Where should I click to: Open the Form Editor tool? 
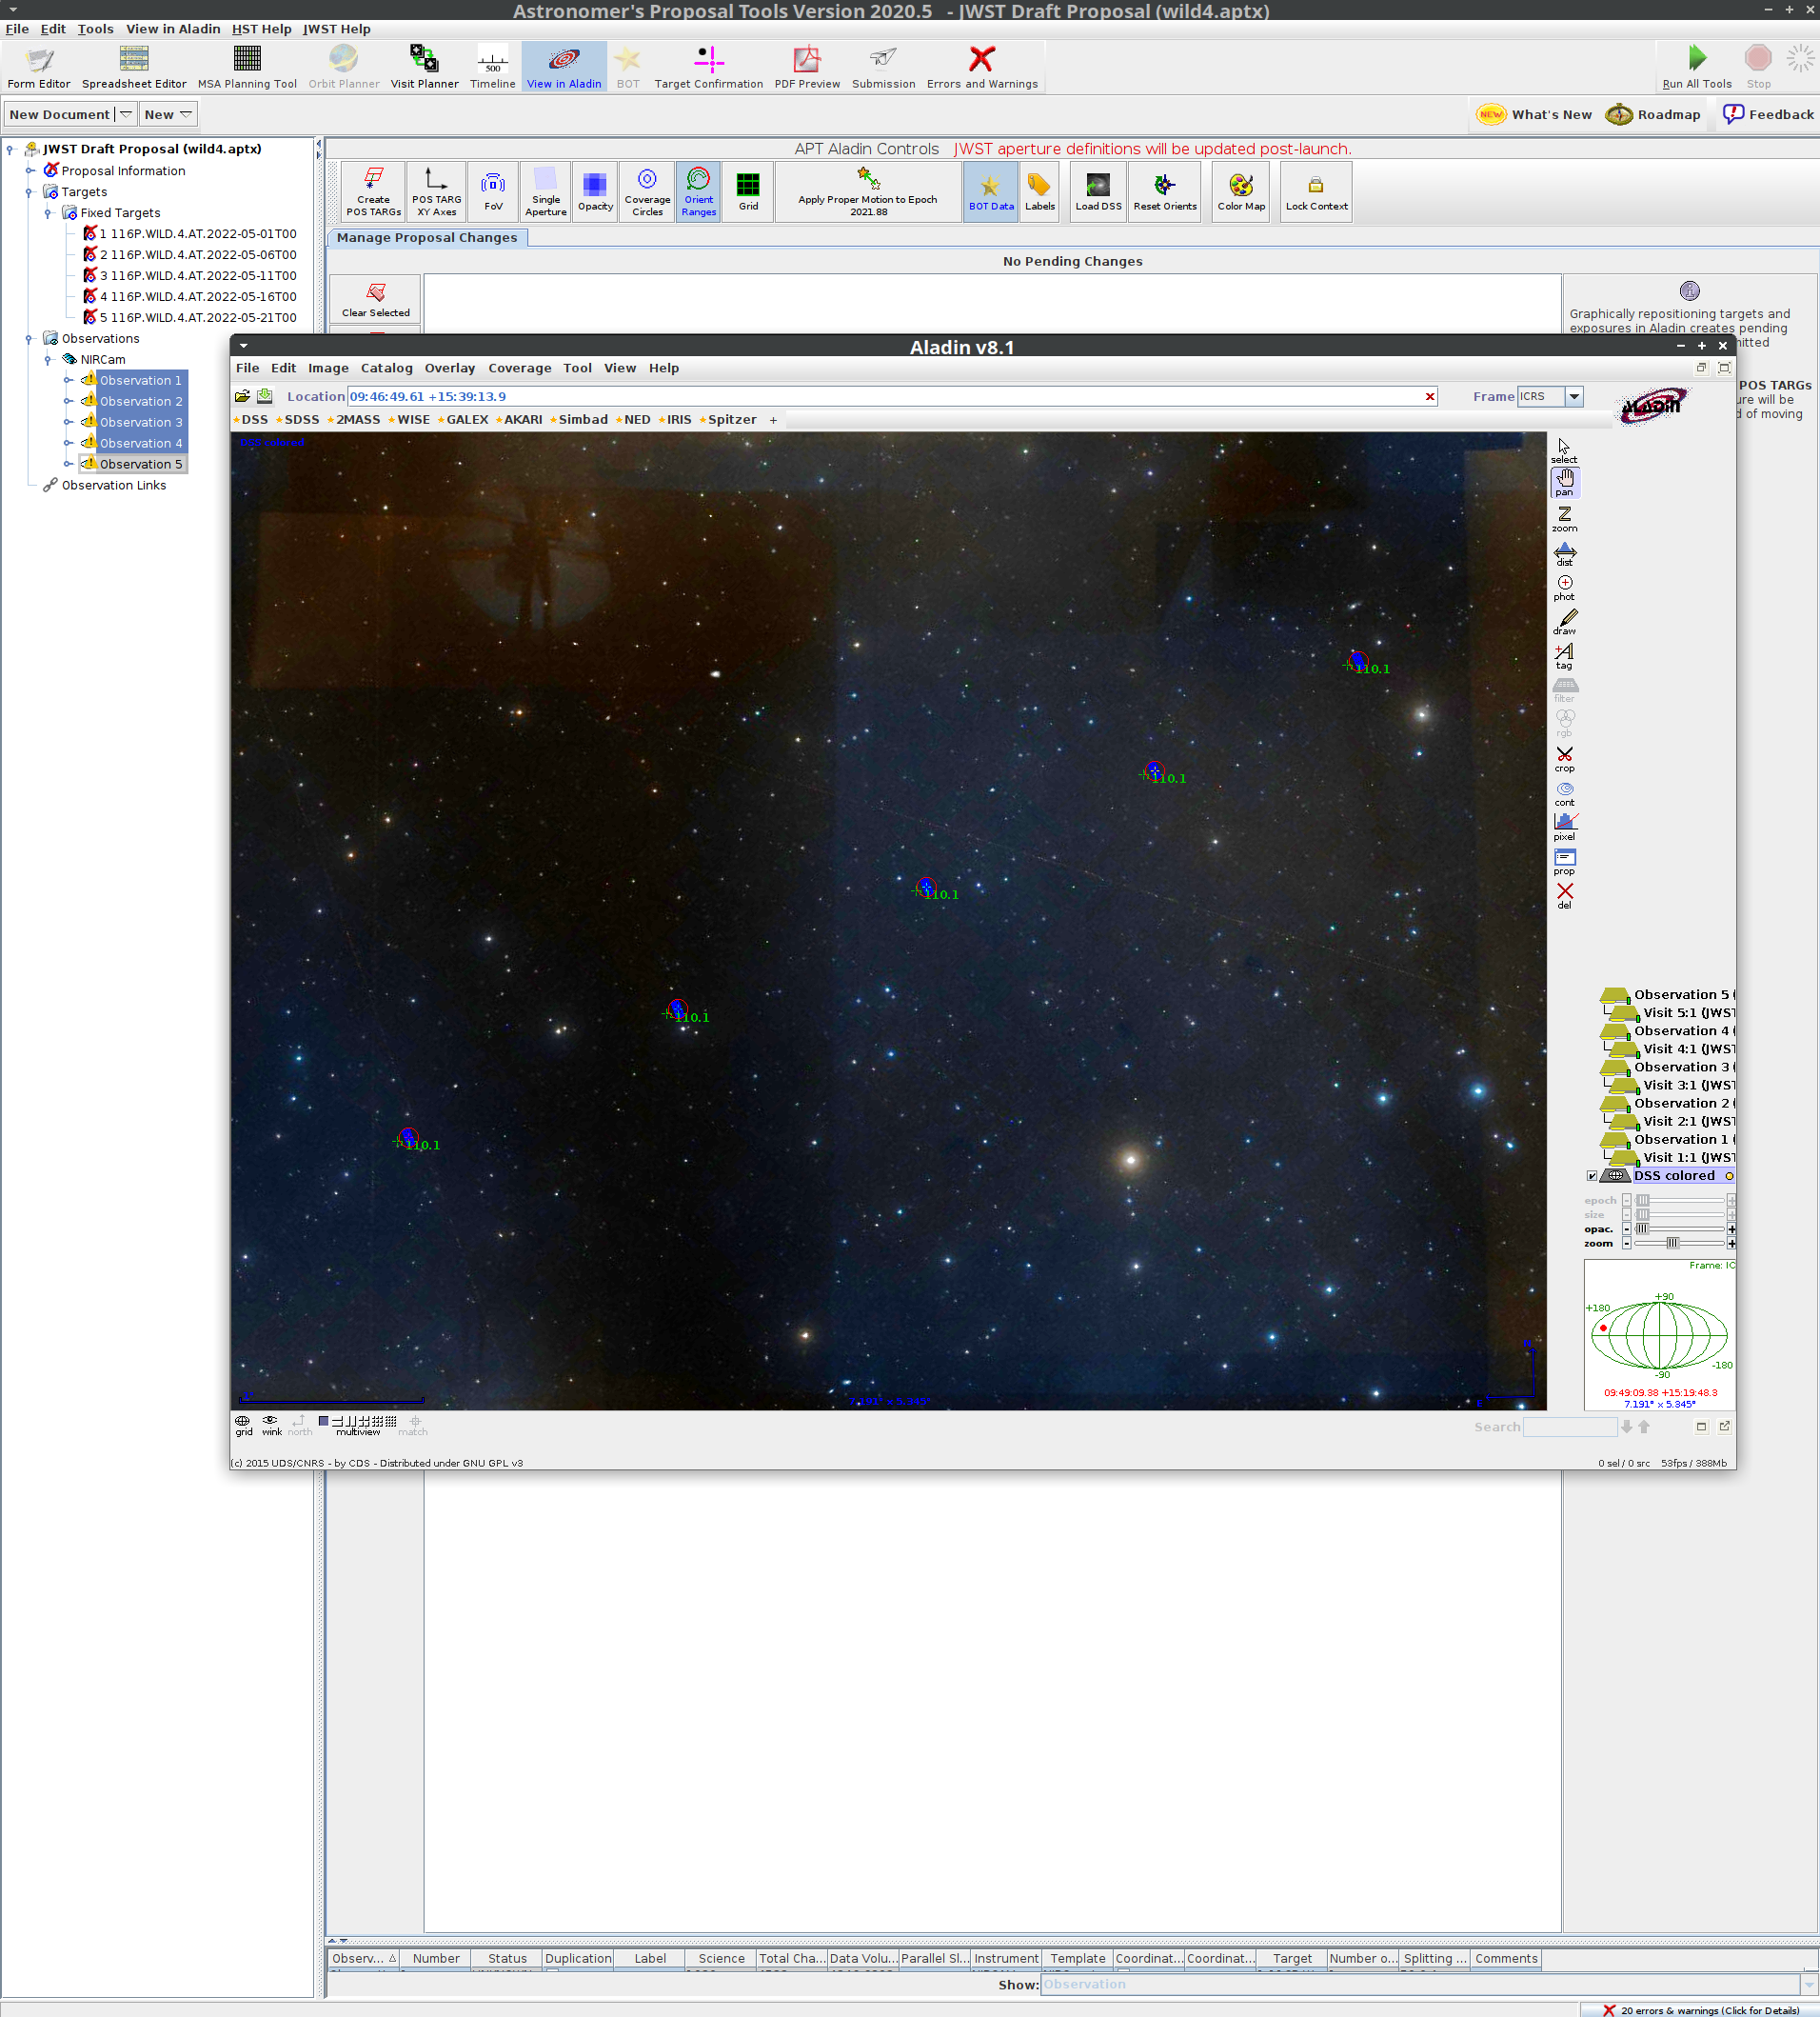[39, 67]
